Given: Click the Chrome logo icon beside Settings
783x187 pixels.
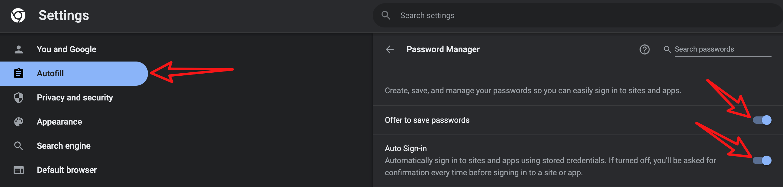Looking at the screenshot, I should coord(18,15).
